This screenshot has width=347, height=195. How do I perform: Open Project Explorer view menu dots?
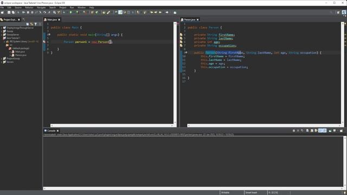[x=40, y=24]
